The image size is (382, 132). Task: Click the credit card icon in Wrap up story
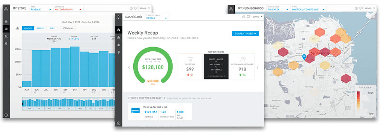pyautogui.click(x=136, y=110)
